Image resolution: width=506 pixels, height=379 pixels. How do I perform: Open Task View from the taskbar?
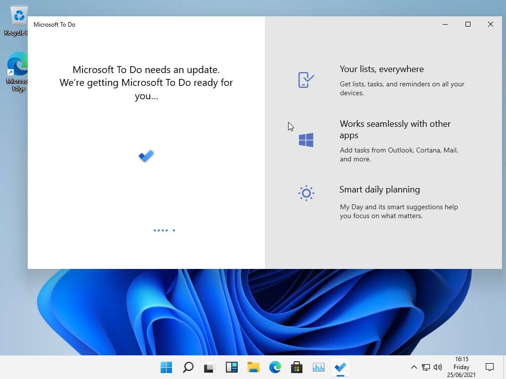210,367
